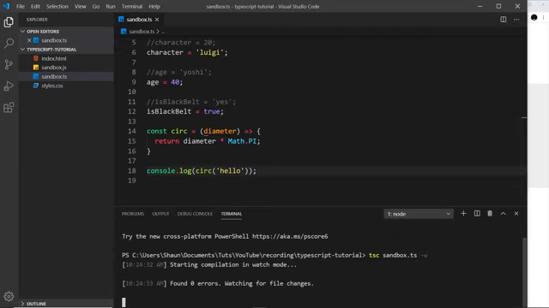
Task: Click the commented '//age' line 8
Action: point(179,72)
